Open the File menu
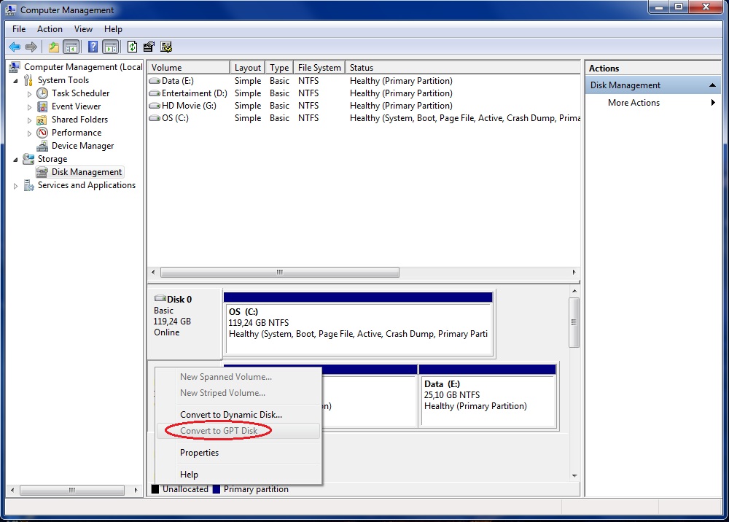The height and width of the screenshot is (522, 729). coord(19,29)
